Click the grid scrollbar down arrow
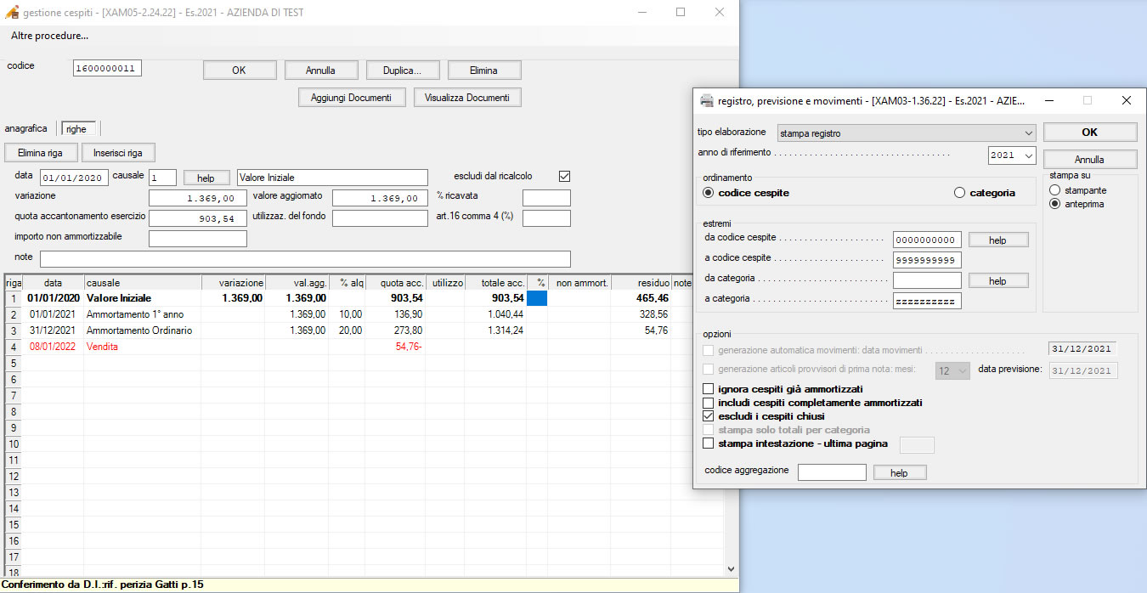1147x593 pixels. point(731,568)
